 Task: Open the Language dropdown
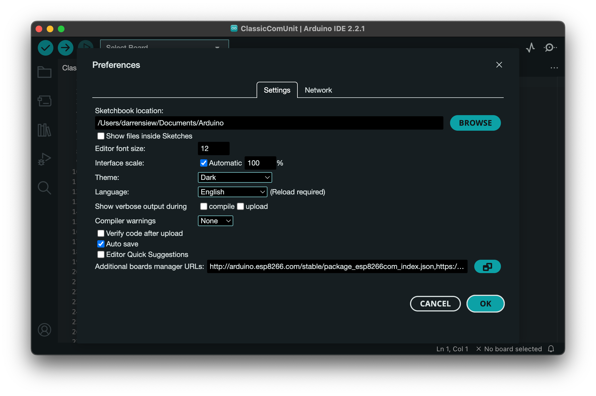232,192
